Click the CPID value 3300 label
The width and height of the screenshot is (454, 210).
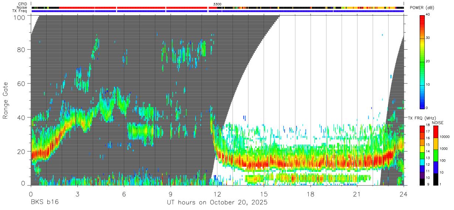[x=217, y=4]
